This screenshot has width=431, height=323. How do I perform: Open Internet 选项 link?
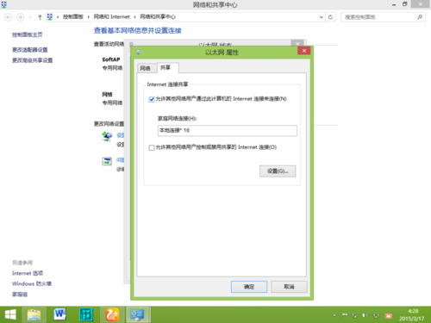click(28, 273)
